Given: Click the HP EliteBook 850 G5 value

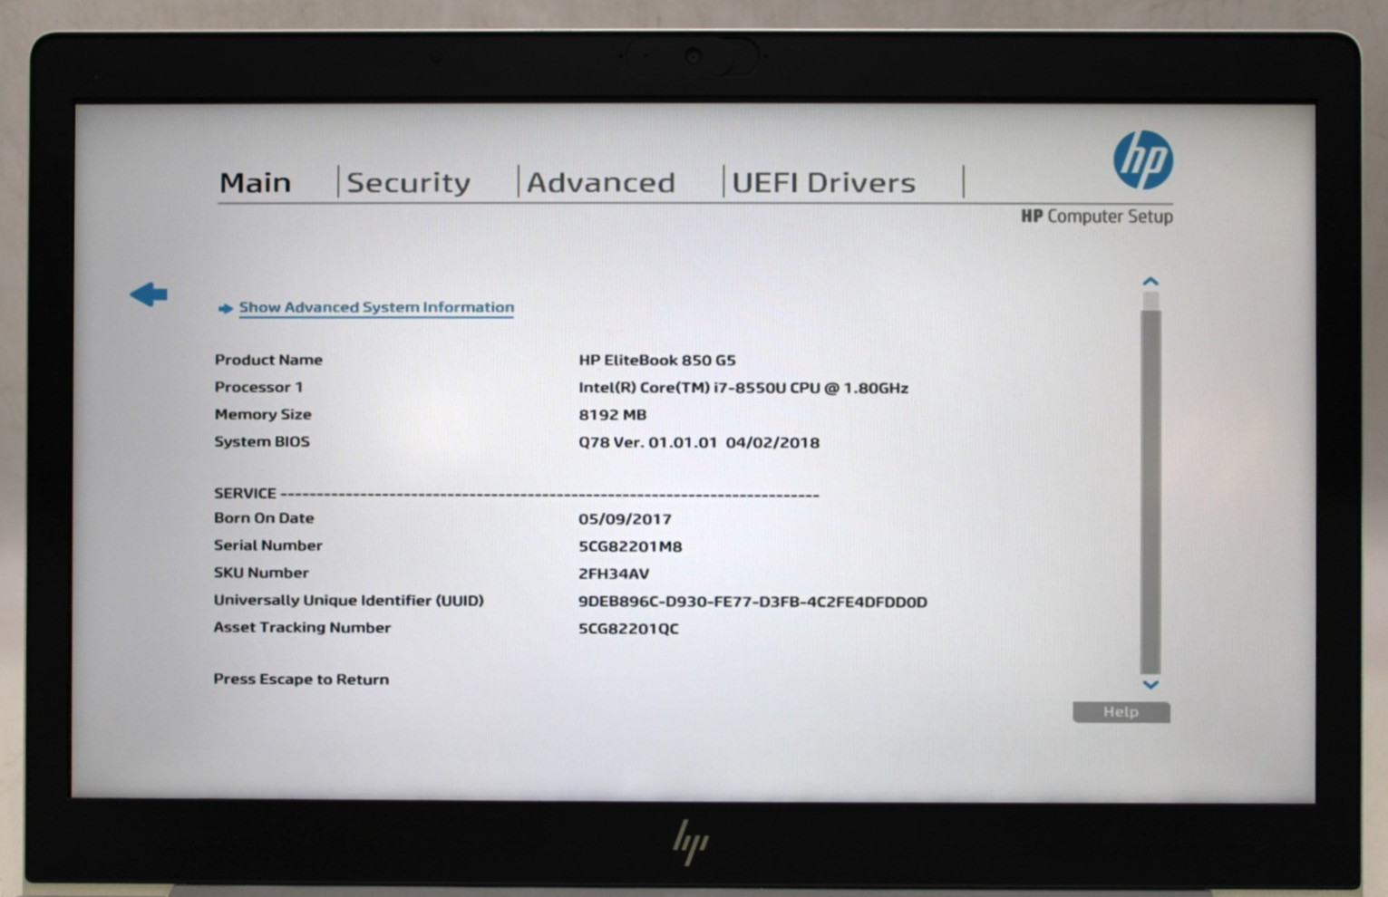Looking at the screenshot, I should click(x=657, y=361).
